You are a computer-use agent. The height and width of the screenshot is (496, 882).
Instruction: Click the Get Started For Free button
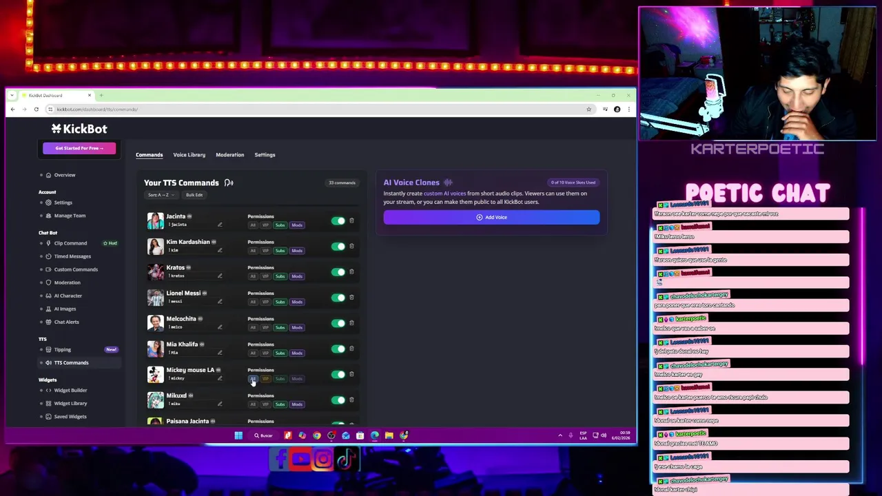tap(79, 148)
